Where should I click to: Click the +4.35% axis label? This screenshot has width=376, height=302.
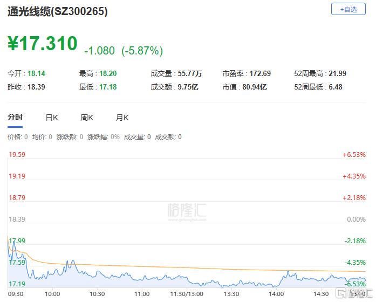pyautogui.click(x=354, y=176)
